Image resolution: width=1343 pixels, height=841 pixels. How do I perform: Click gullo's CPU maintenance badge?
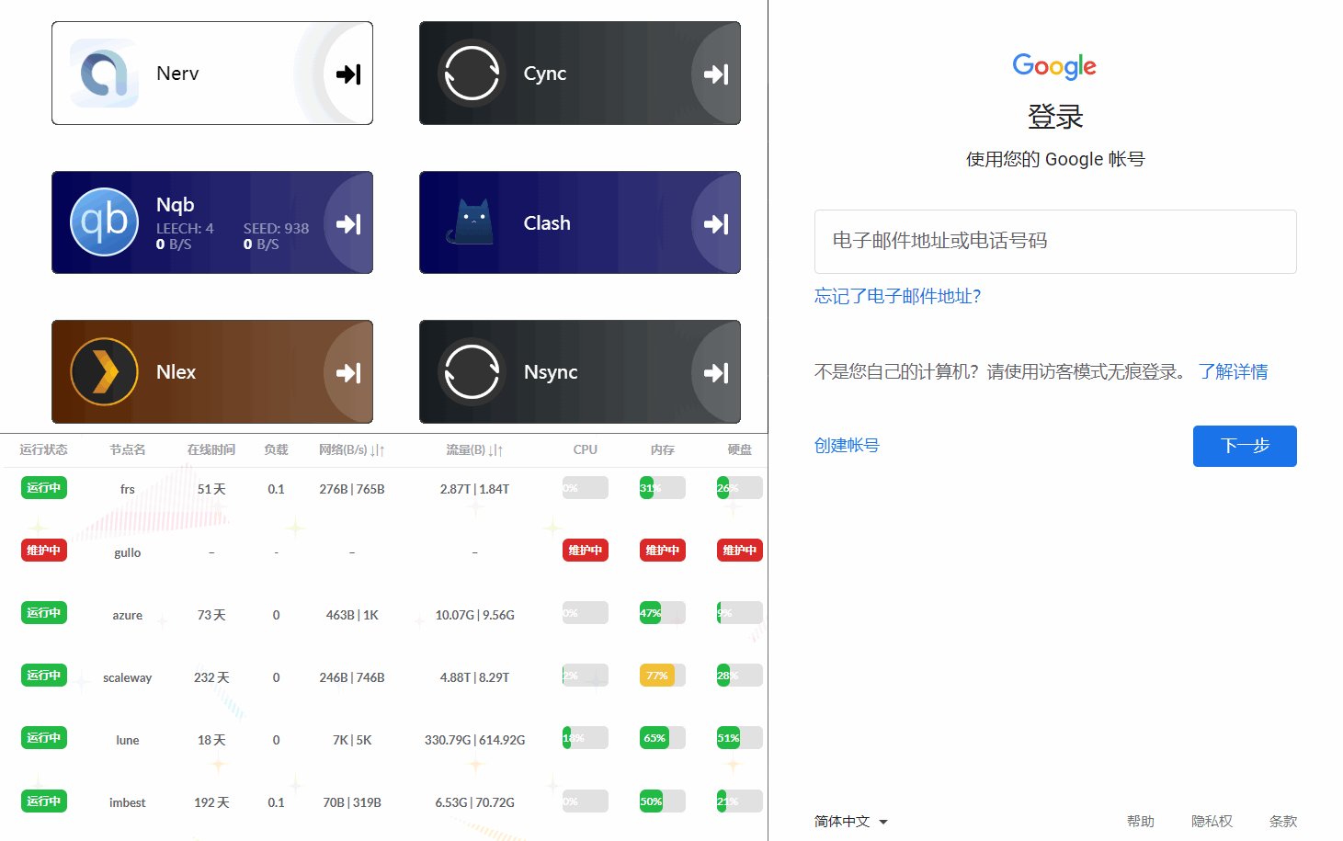(586, 551)
